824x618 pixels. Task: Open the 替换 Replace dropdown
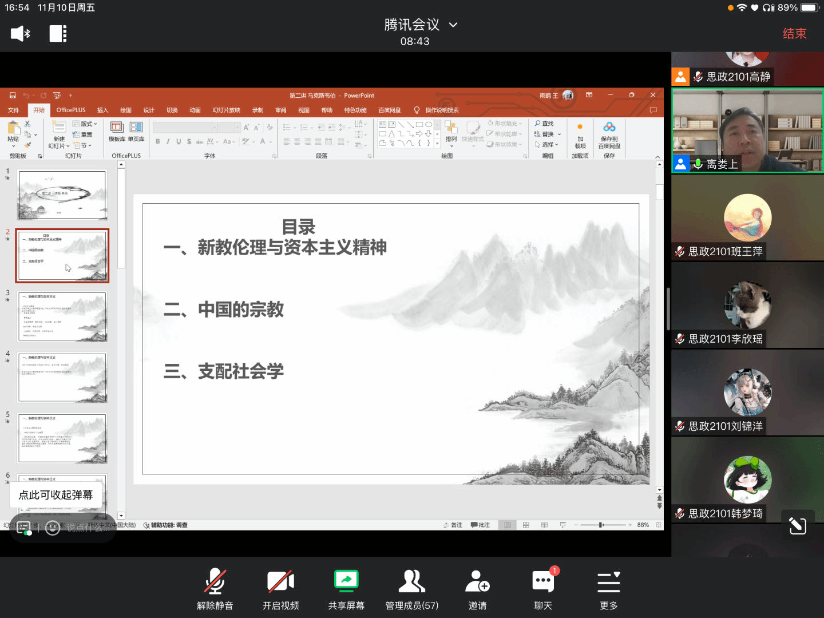pos(548,134)
